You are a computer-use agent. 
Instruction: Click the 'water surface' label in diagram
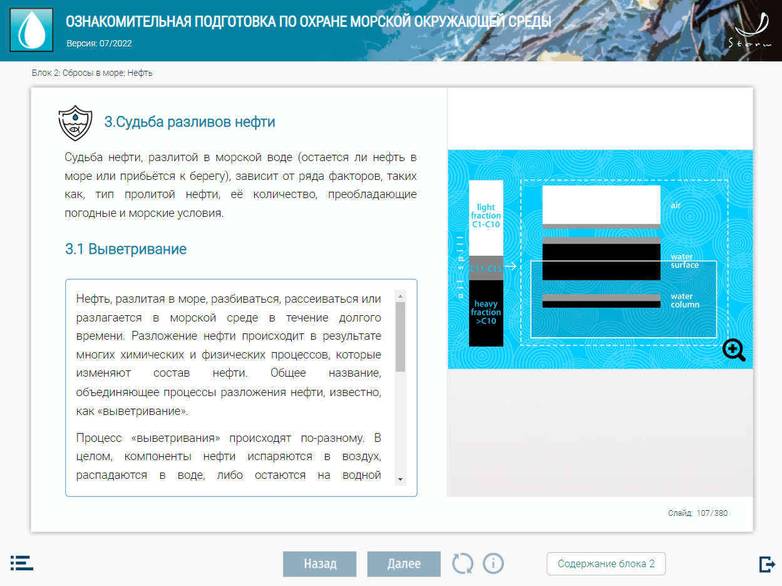[684, 261]
